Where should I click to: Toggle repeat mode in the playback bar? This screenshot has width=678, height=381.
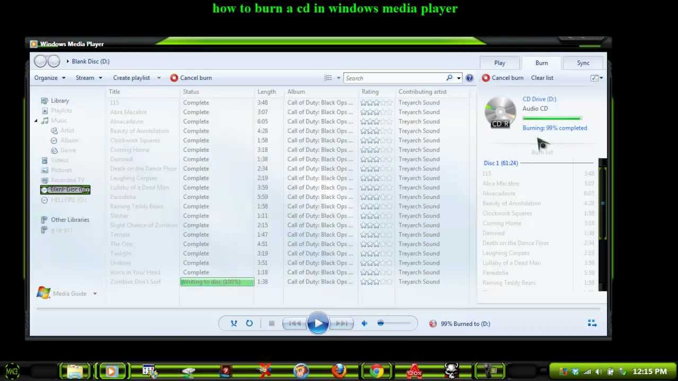(x=249, y=323)
